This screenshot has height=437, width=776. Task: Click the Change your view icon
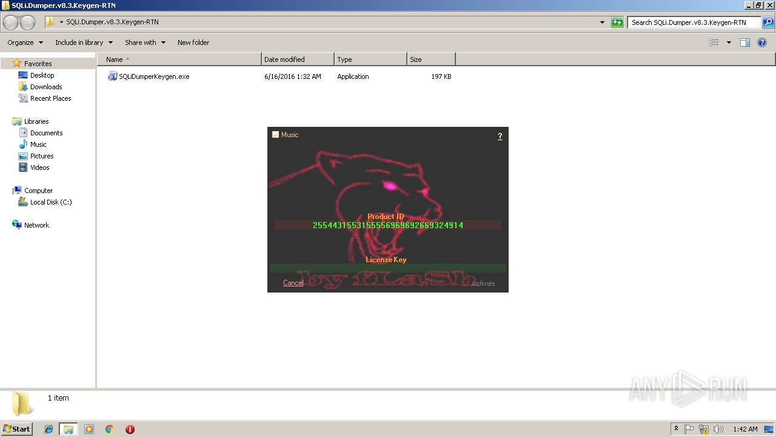714,42
